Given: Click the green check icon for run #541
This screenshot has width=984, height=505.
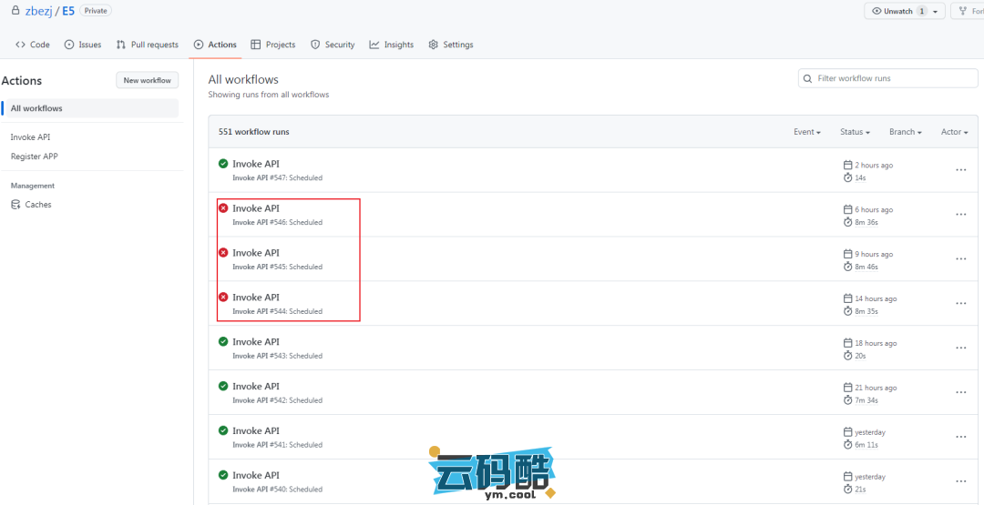Looking at the screenshot, I should pos(223,430).
